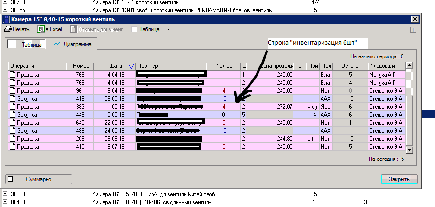Select date cell 24.05.18

pos(114,130)
